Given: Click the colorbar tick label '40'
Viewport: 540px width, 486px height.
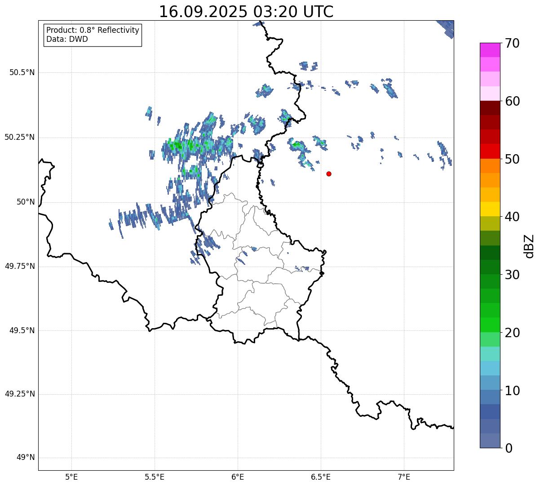Looking at the screenshot, I should click(x=512, y=217).
